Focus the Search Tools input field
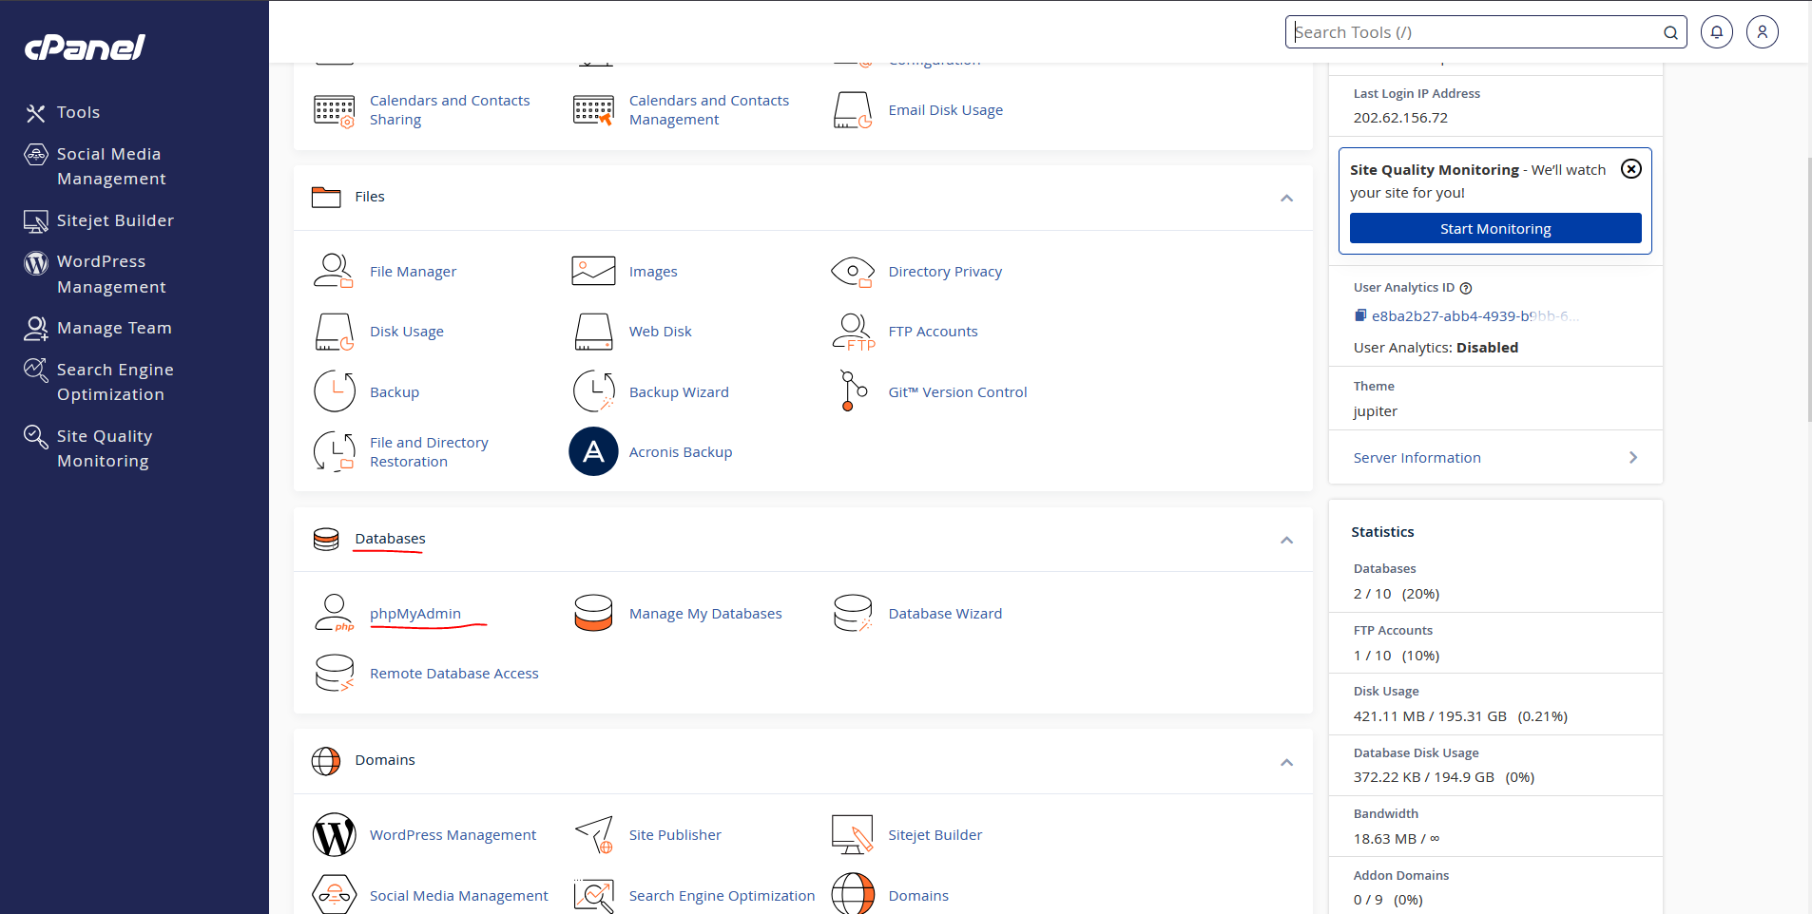The height and width of the screenshot is (914, 1812). pyautogui.click(x=1474, y=32)
